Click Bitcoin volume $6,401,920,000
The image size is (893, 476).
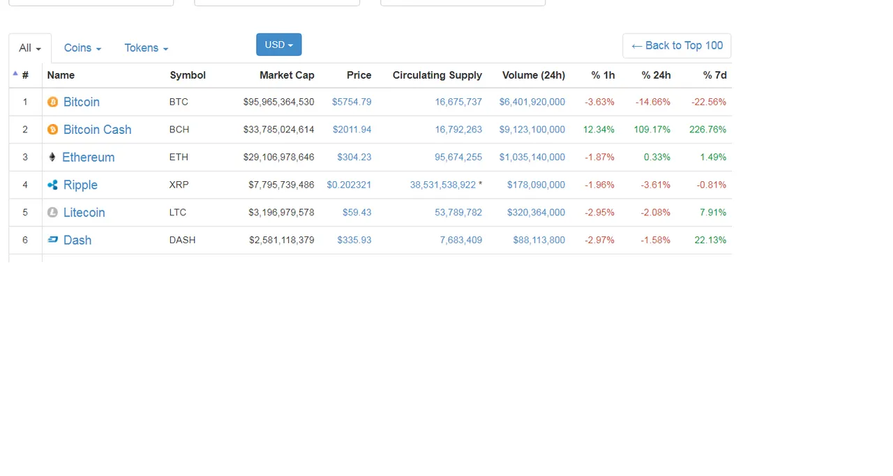pos(532,102)
